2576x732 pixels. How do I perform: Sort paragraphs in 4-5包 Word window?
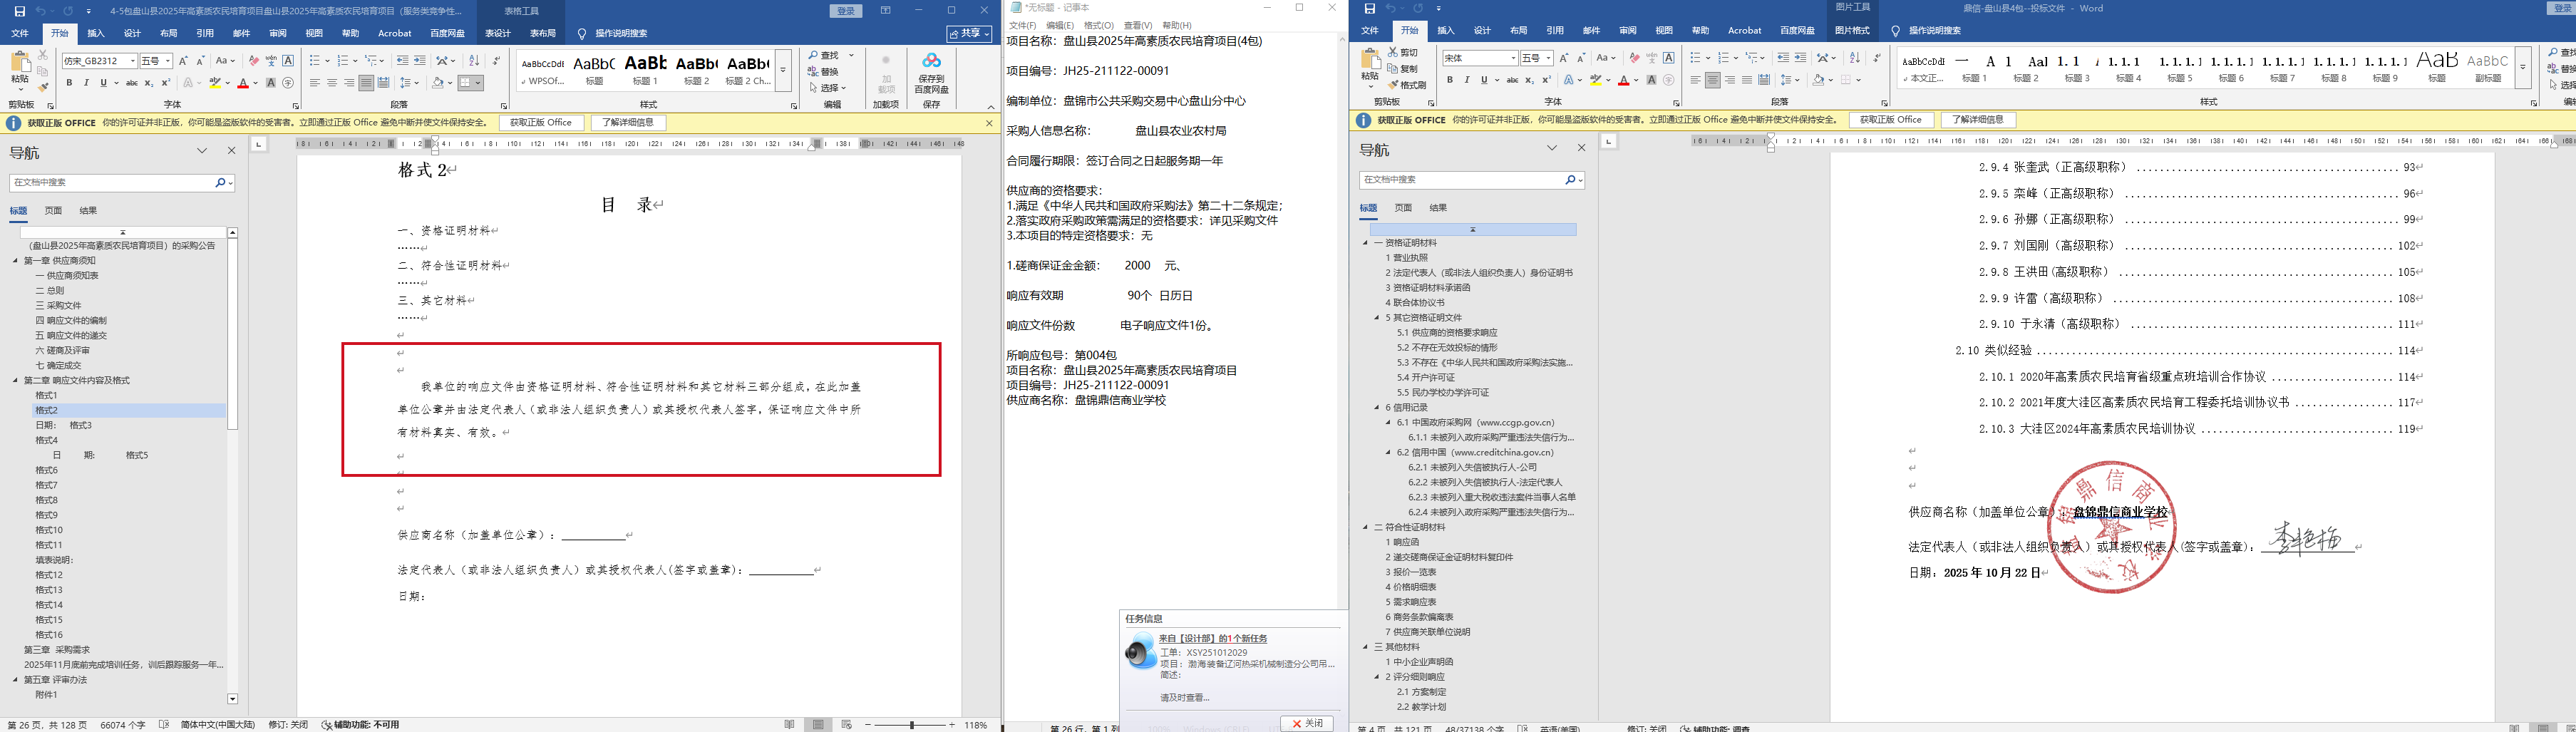(x=474, y=61)
